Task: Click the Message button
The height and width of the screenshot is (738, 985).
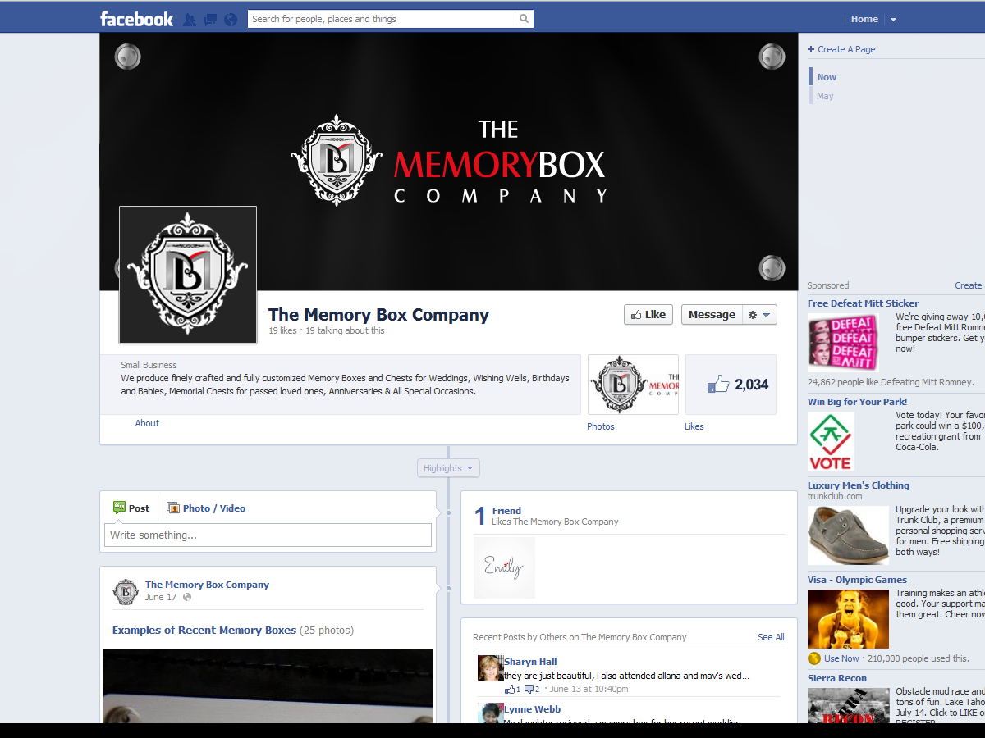Action: (x=712, y=315)
